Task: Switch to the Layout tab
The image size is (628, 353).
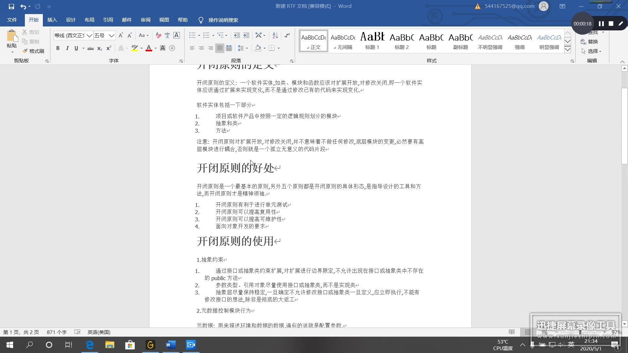Action: [x=89, y=20]
